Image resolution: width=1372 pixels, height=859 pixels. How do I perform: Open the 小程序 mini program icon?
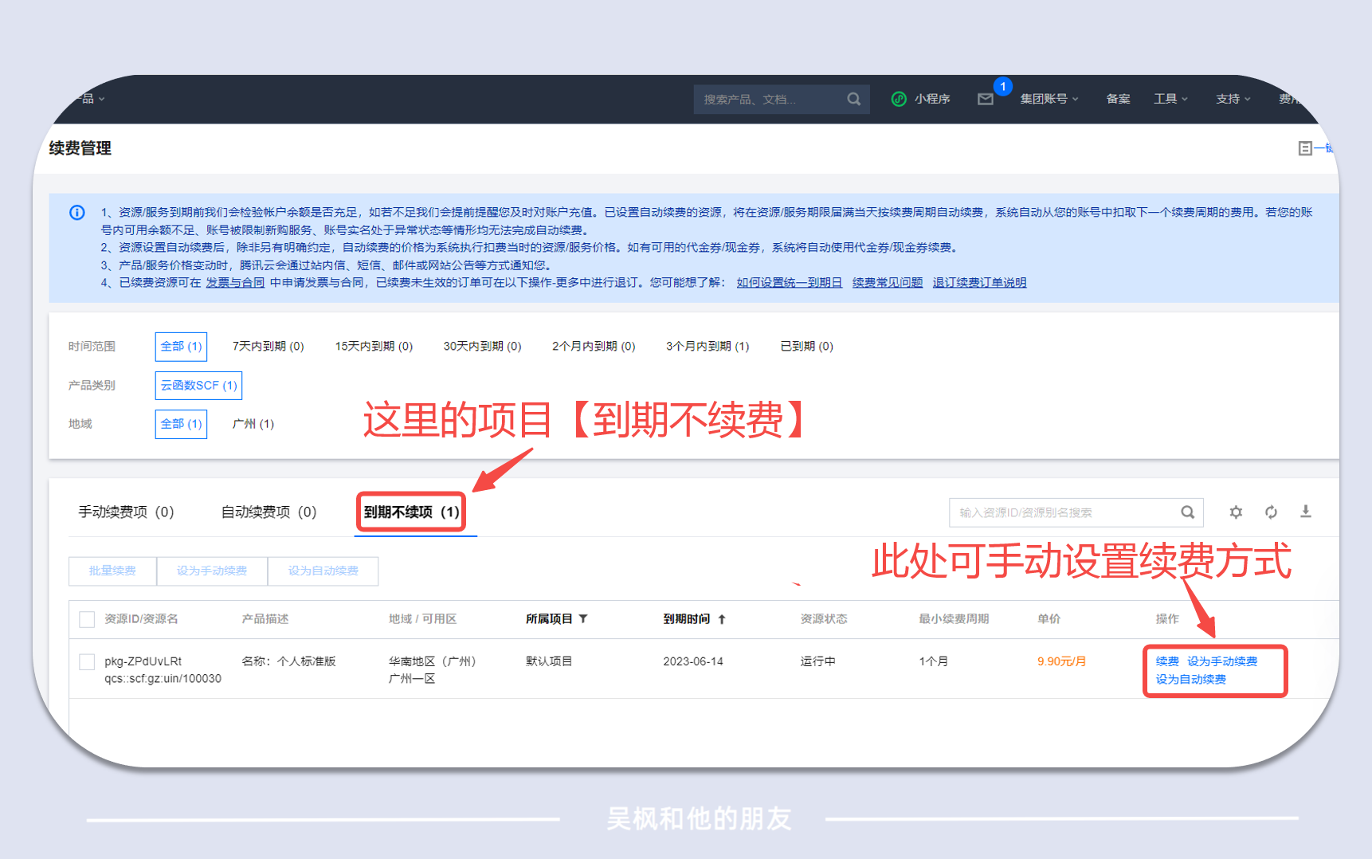pyautogui.click(x=899, y=99)
